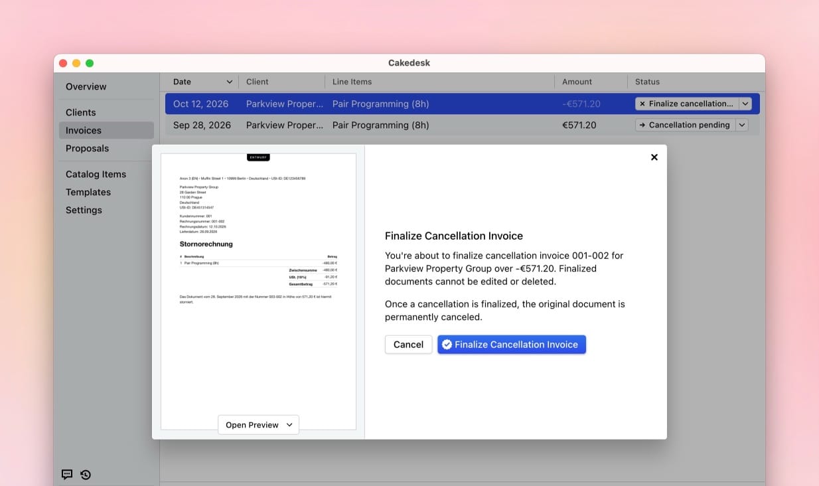The image size is (819, 486).
Task: Click the yellow minimize window button
Action: pos(76,63)
